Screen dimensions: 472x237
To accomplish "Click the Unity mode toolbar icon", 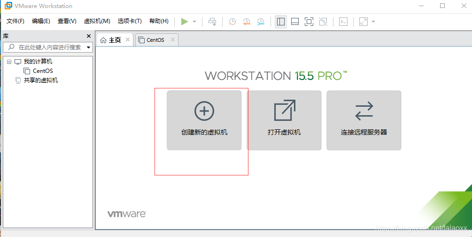I will [x=323, y=22].
